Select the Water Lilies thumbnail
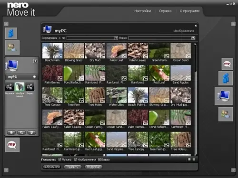 117,95
